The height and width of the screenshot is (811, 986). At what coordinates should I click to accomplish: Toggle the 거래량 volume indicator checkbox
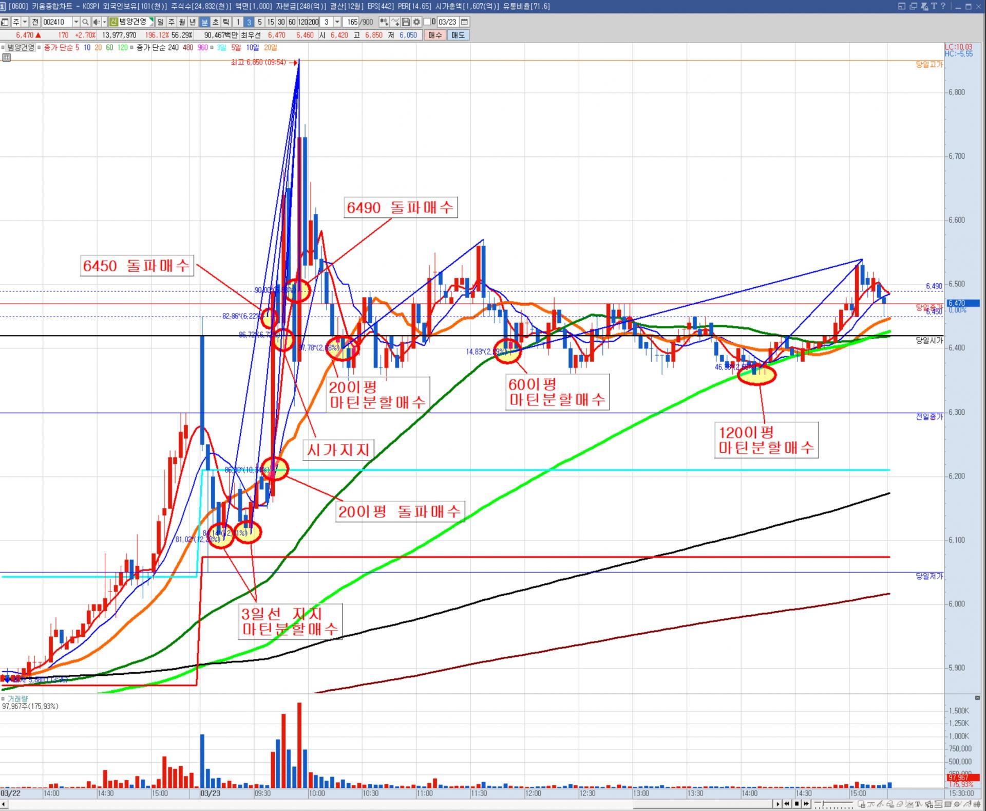(x=3, y=699)
